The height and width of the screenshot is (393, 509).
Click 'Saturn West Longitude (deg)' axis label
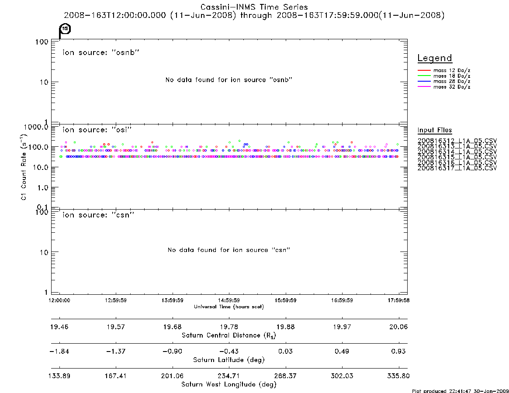pos(229,385)
